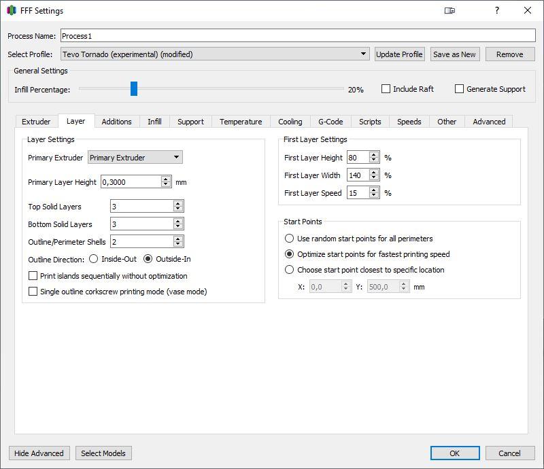Increase First Layer Height percentage
544x469 pixels.
coord(373,155)
